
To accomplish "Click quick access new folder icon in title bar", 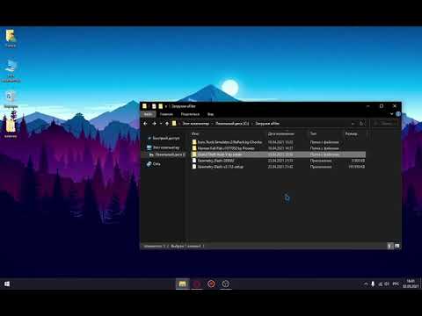I will tap(160, 106).
